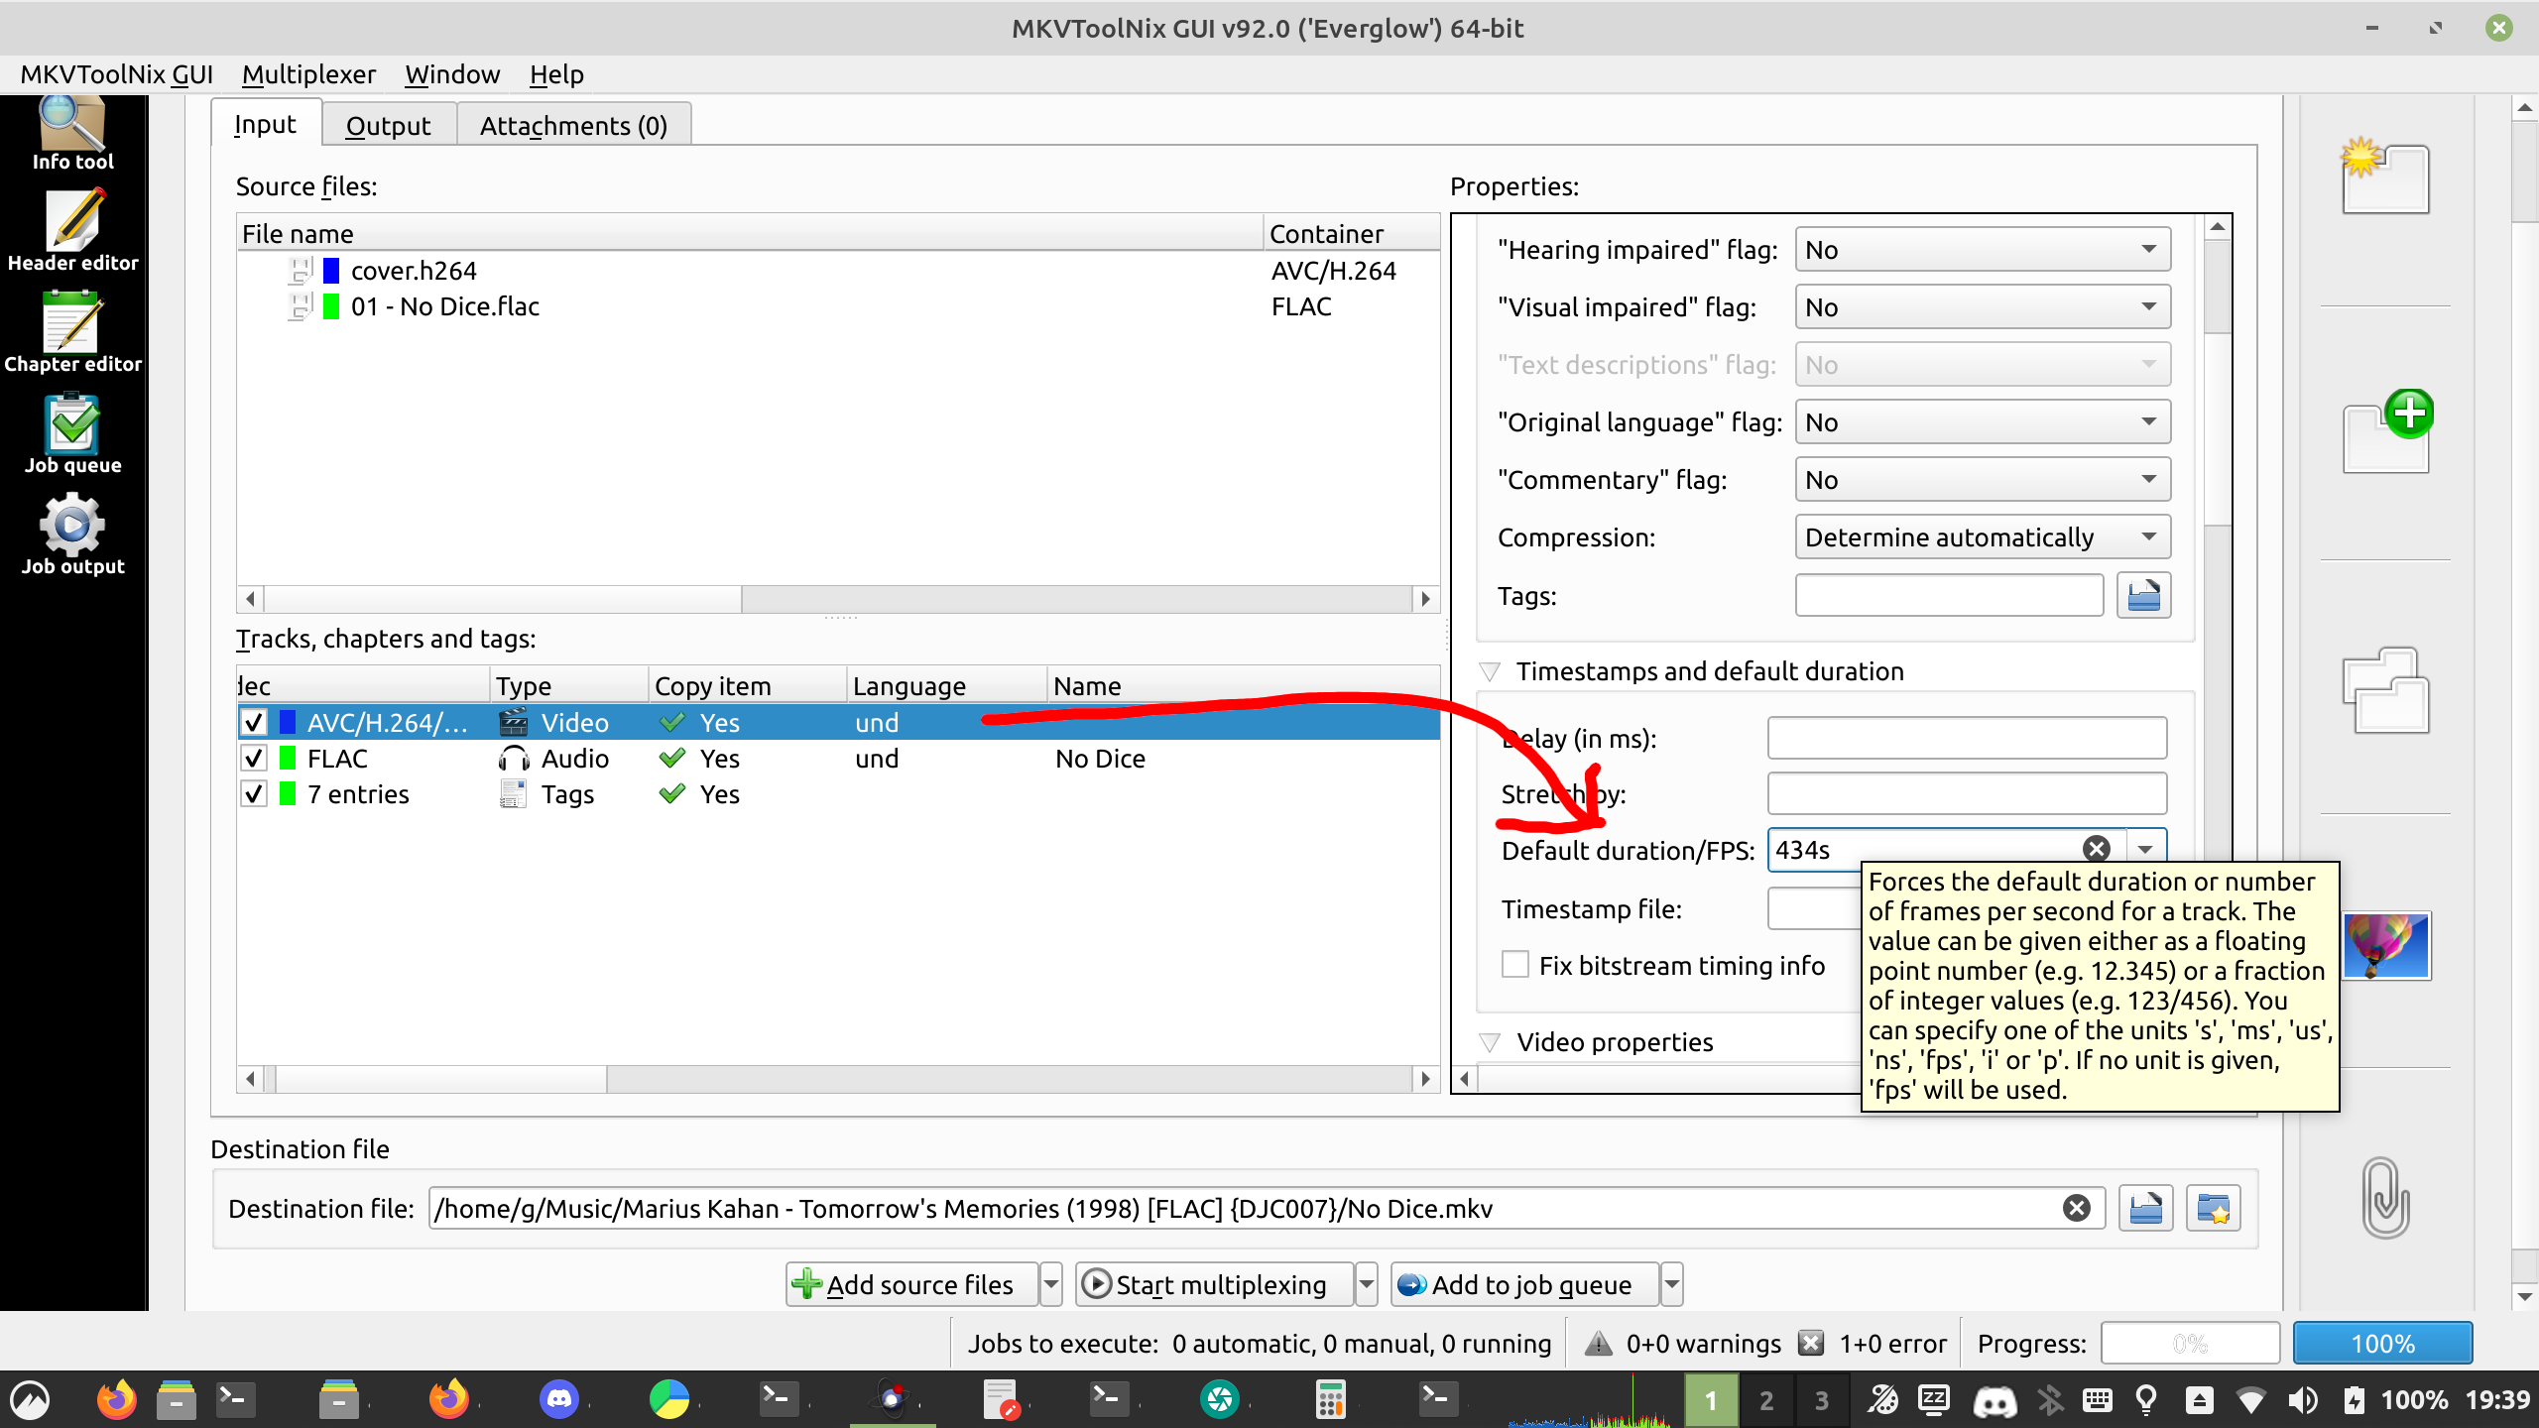Click the volume icon in system tray
The width and height of the screenshot is (2539, 1428).
pyautogui.click(x=2303, y=1399)
